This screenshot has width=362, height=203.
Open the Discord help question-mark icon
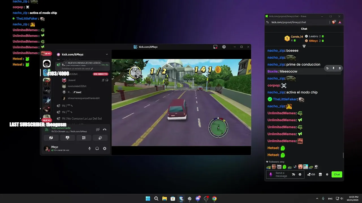[224, 47]
